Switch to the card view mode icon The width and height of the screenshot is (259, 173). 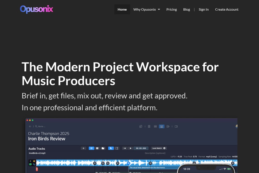point(103,148)
